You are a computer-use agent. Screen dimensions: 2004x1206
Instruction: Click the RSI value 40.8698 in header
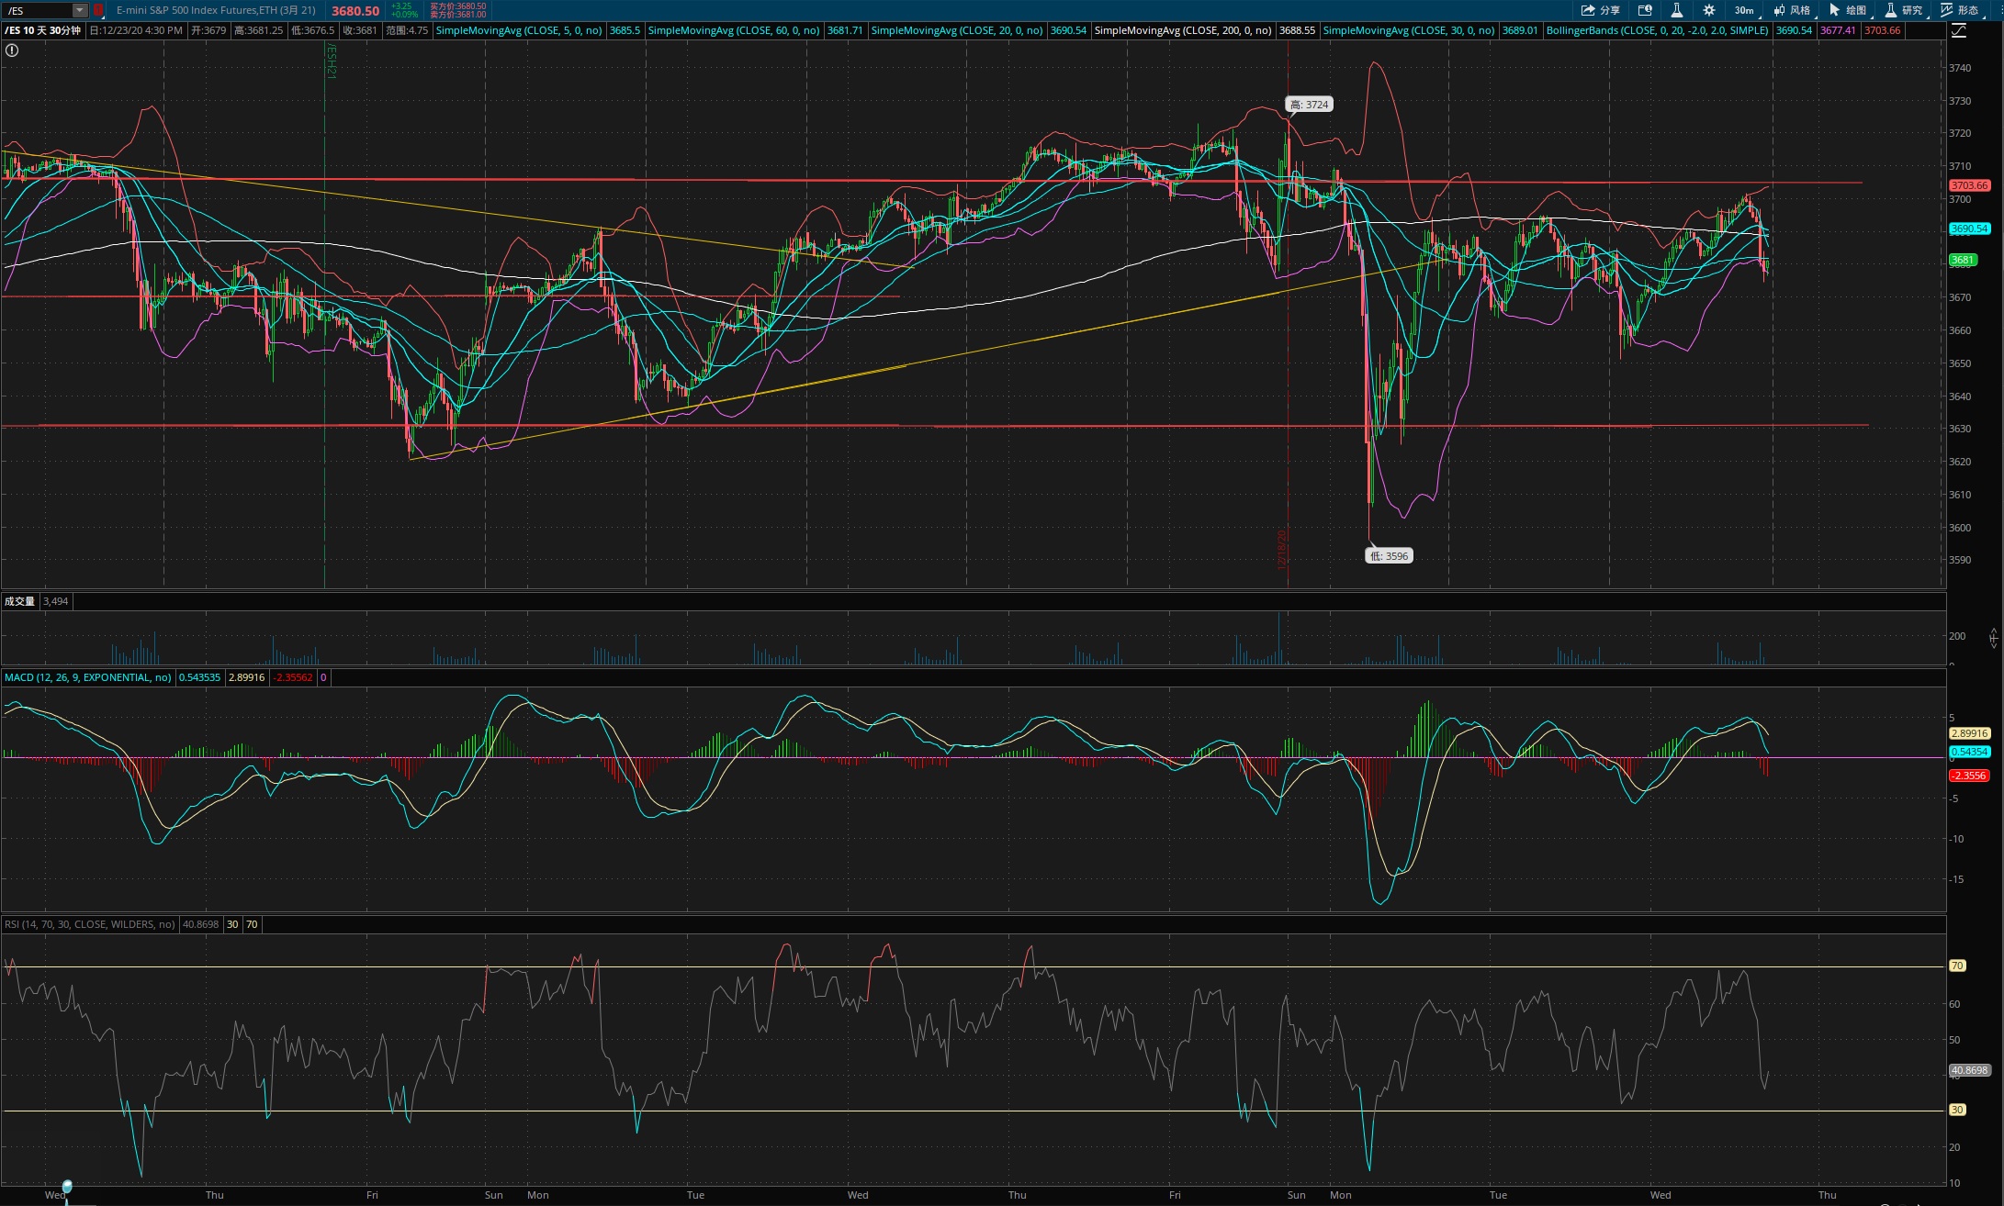[x=200, y=924]
